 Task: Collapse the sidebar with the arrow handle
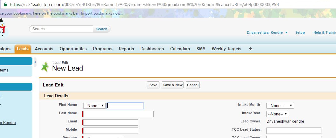35,62
